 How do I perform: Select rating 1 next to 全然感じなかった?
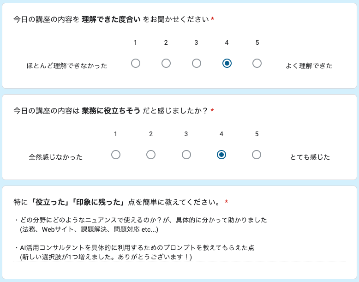(116, 155)
